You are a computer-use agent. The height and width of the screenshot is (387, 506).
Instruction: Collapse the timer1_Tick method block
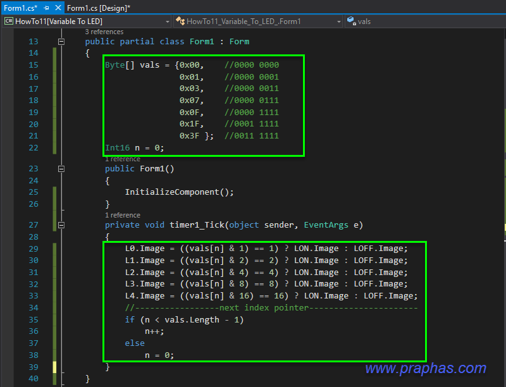point(61,225)
